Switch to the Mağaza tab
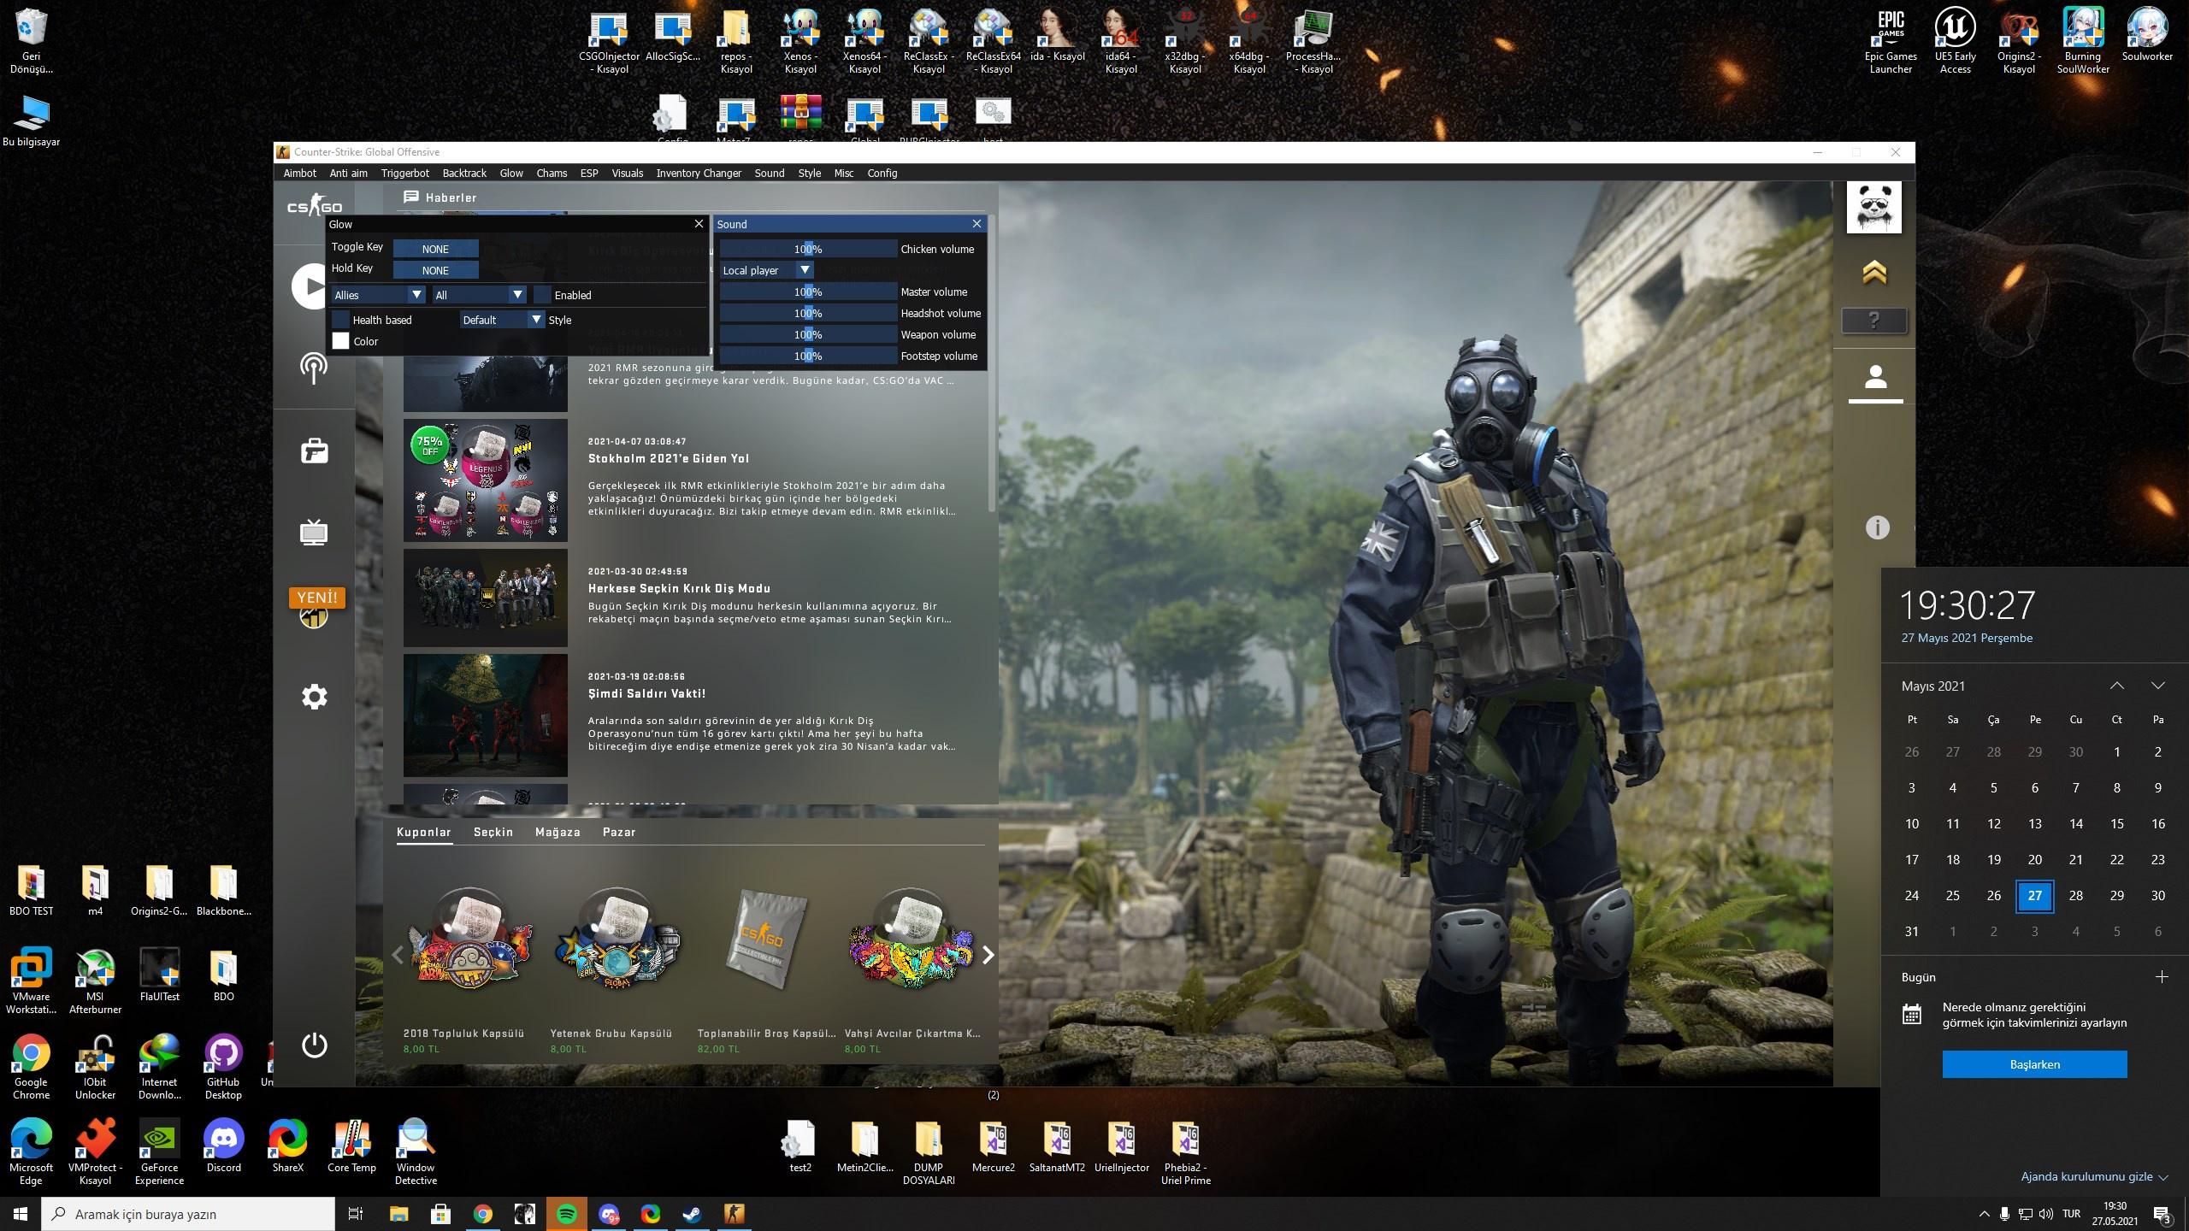The image size is (2189, 1231). pos(558,832)
